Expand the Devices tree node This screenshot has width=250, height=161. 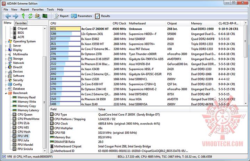pos(6,71)
